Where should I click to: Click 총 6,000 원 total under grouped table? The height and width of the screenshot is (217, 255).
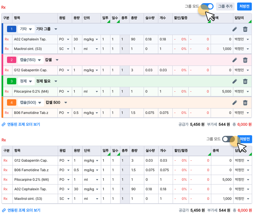click(x=242, y=124)
